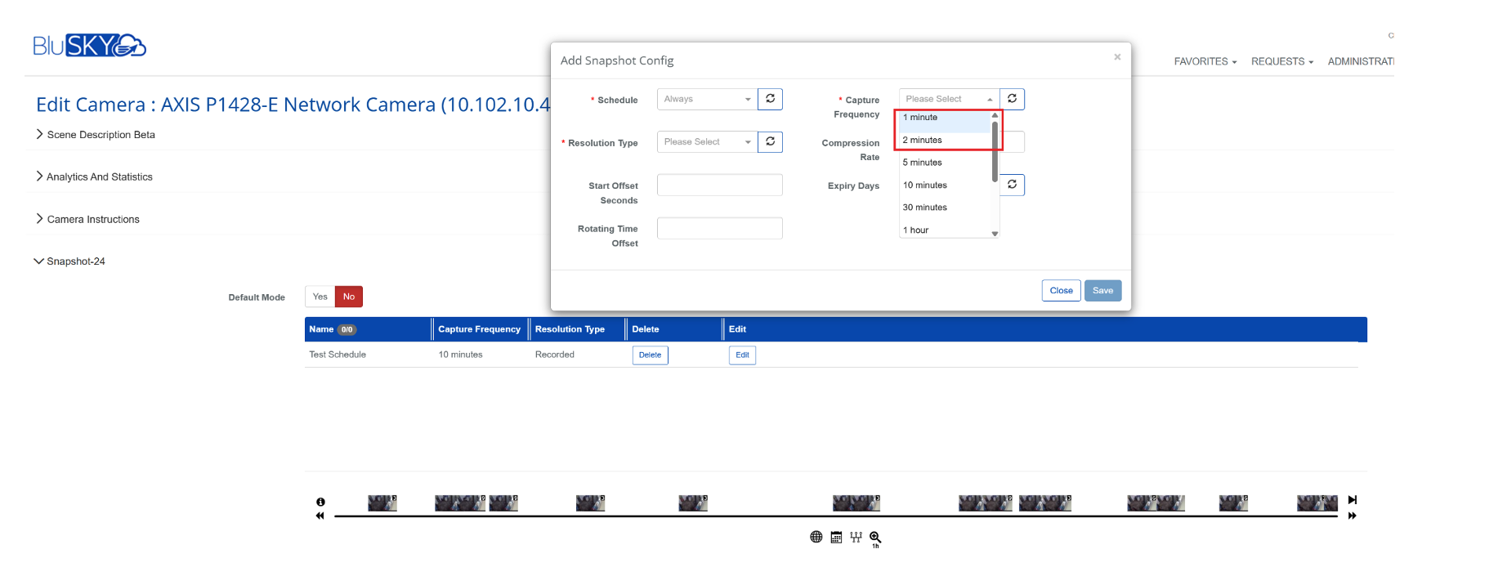Choose 5 minutes from the frequency list
The image size is (1507, 585).
coord(923,163)
